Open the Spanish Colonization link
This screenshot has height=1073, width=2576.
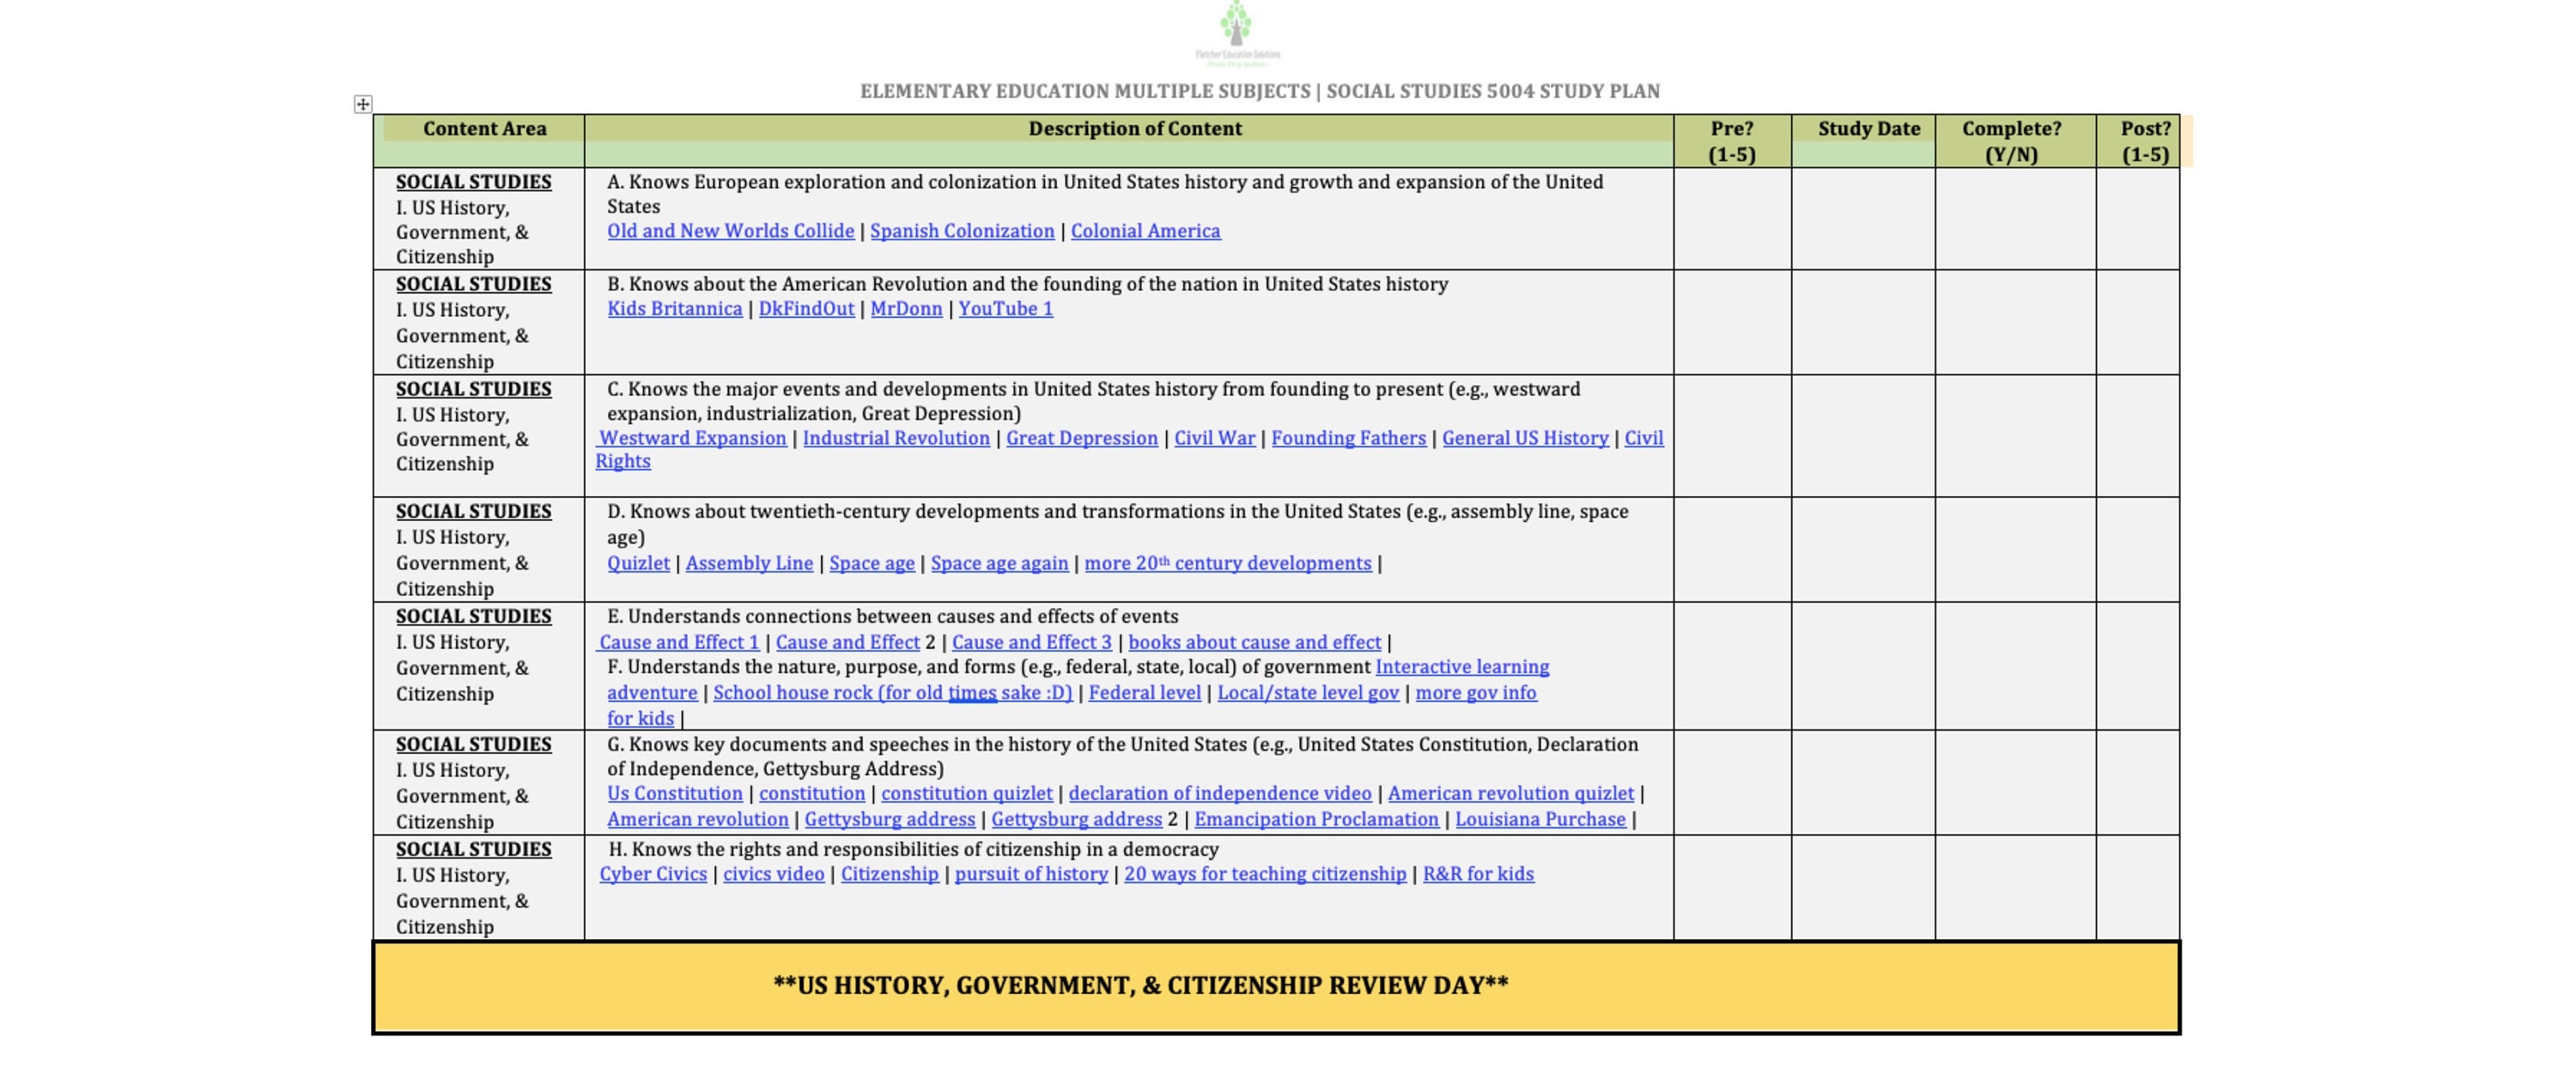click(963, 230)
